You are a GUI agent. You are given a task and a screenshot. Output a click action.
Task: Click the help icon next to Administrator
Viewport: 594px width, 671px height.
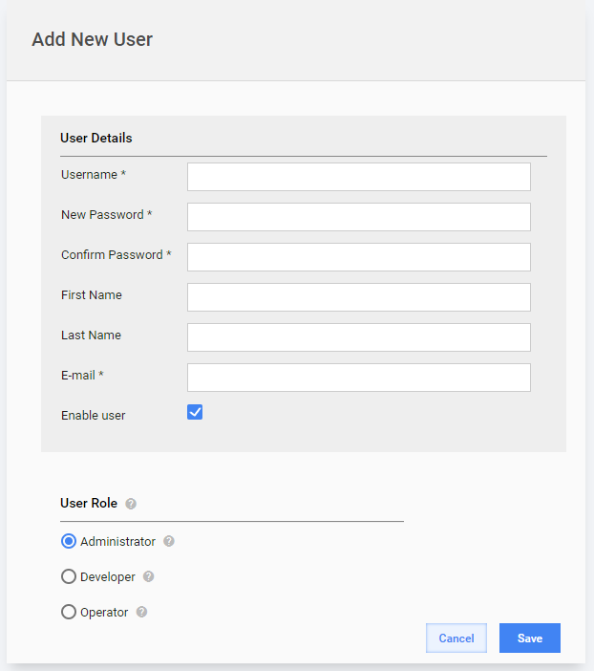(169, 541)
